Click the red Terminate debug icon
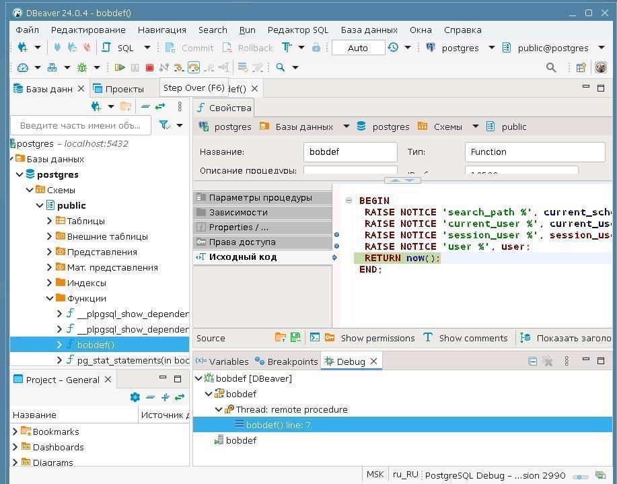 coord(149,67)
